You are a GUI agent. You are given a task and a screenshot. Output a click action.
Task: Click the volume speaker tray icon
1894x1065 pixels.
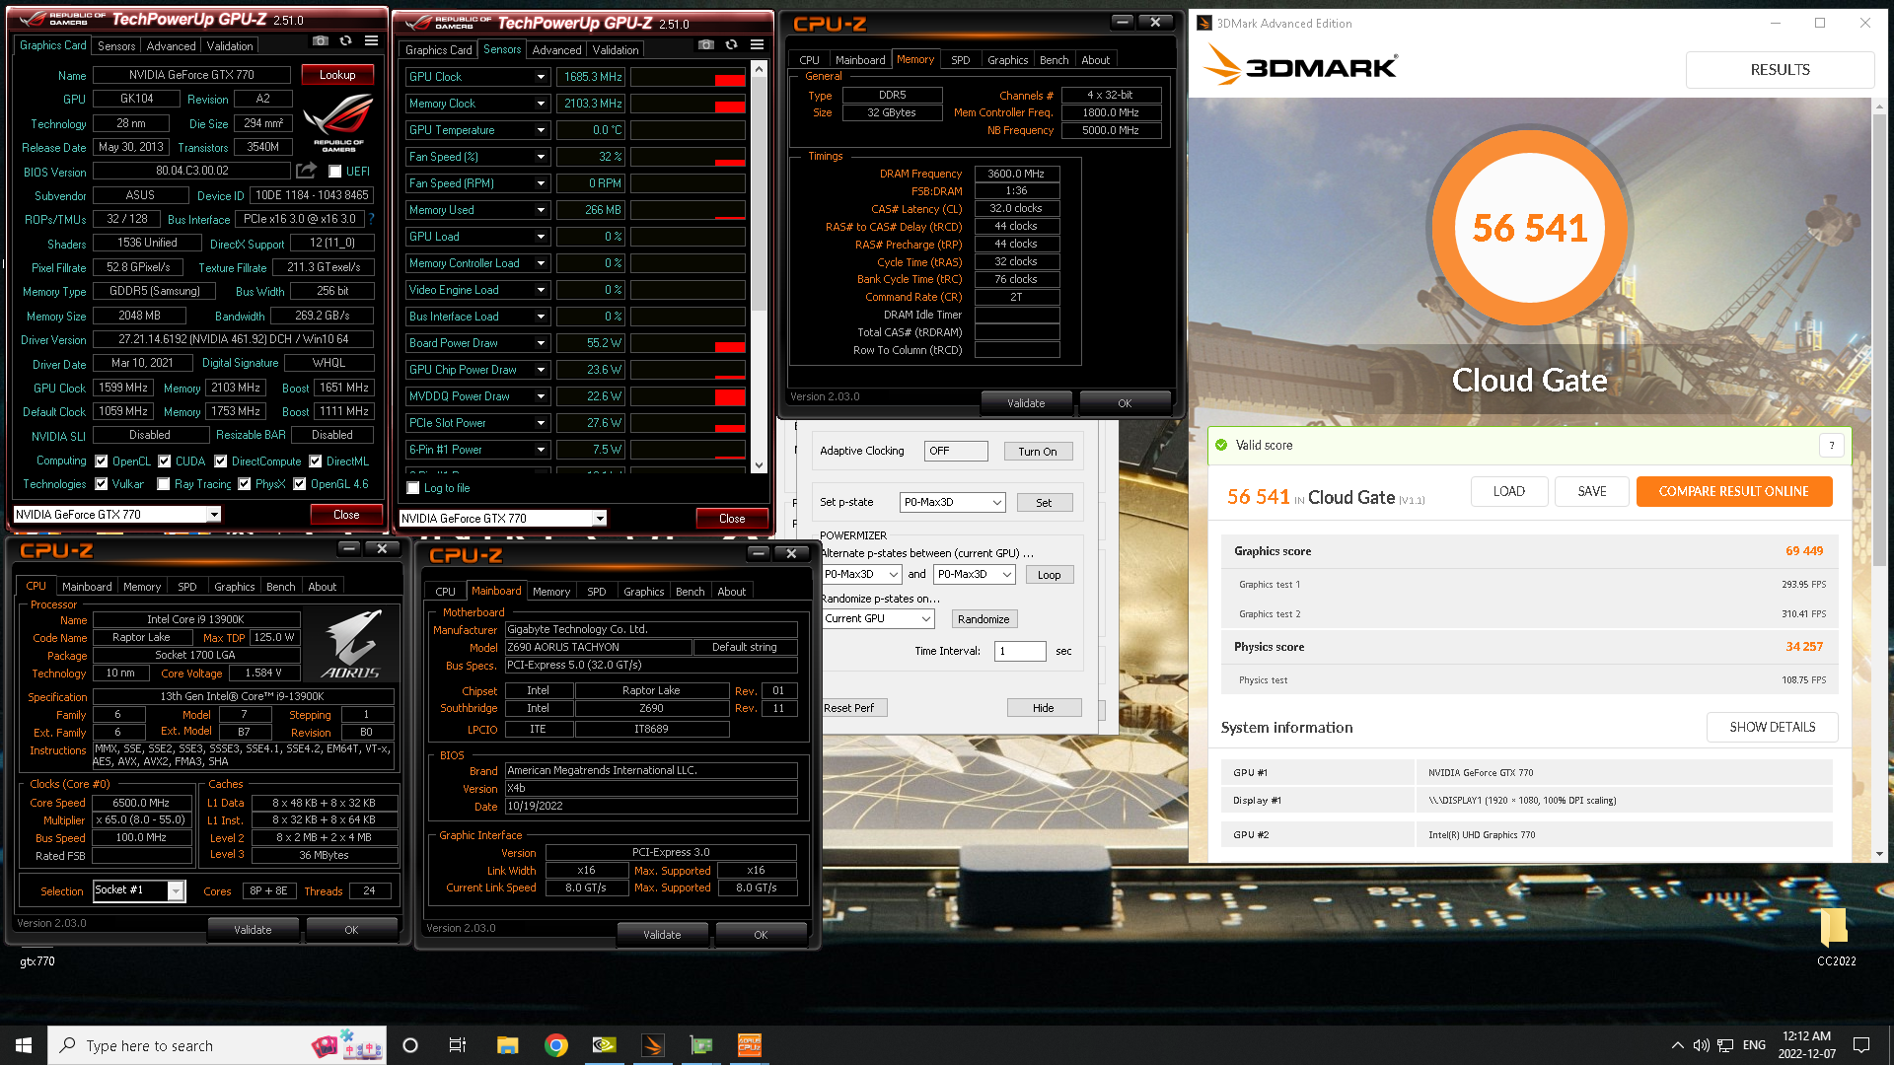[1701, 1045]
